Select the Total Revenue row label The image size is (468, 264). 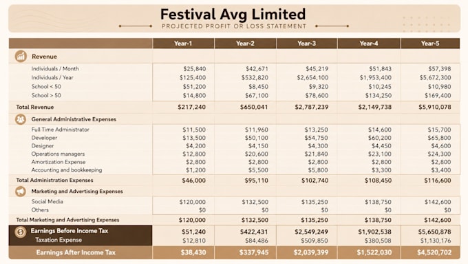[35, 107]
